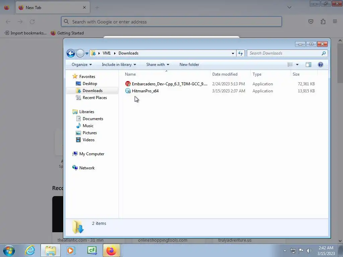Image resolution: width=343 pixels, height=257 pixels.
Task: Click the C# application taskbar icon
Action: coord(92,250)
